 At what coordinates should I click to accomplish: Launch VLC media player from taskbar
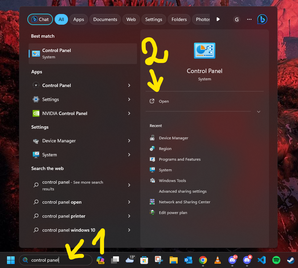[x=218, y=260]
